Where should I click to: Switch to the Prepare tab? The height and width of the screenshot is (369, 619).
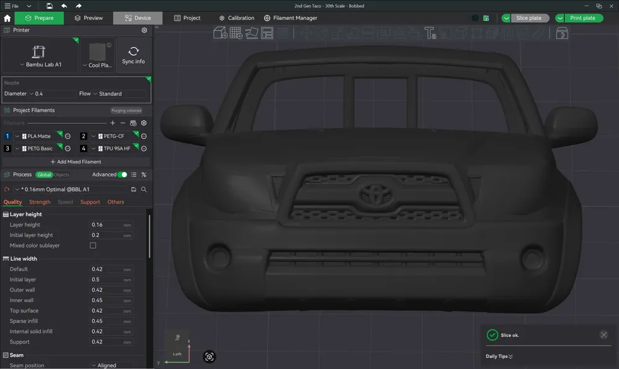[x=39, y=18]
